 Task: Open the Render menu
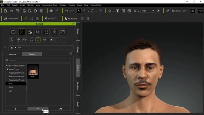tap(31, 5)
